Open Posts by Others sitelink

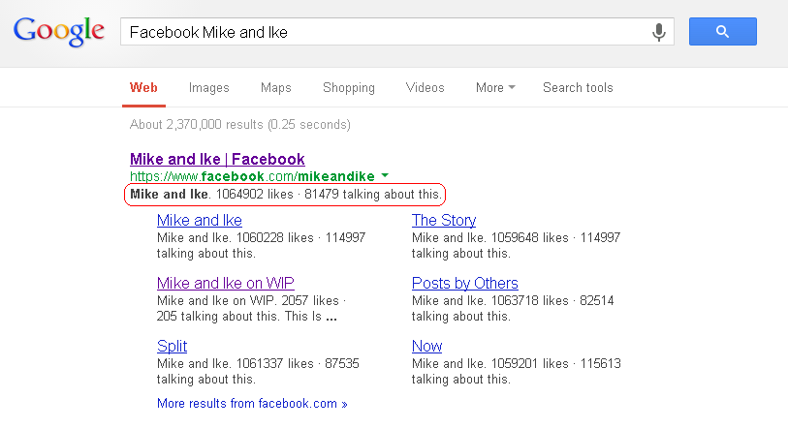tap(465, 284)
